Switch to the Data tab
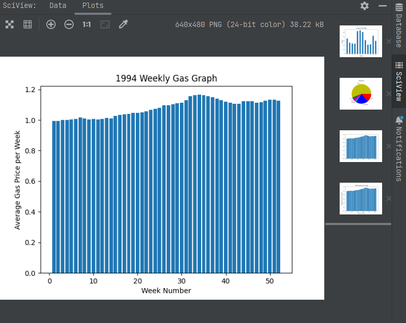This screenshot has width=406, height=323. pos(58,5)
